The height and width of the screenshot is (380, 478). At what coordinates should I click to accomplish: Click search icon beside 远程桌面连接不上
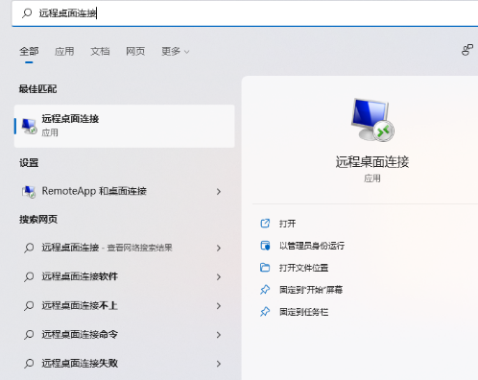coord(29,306)
